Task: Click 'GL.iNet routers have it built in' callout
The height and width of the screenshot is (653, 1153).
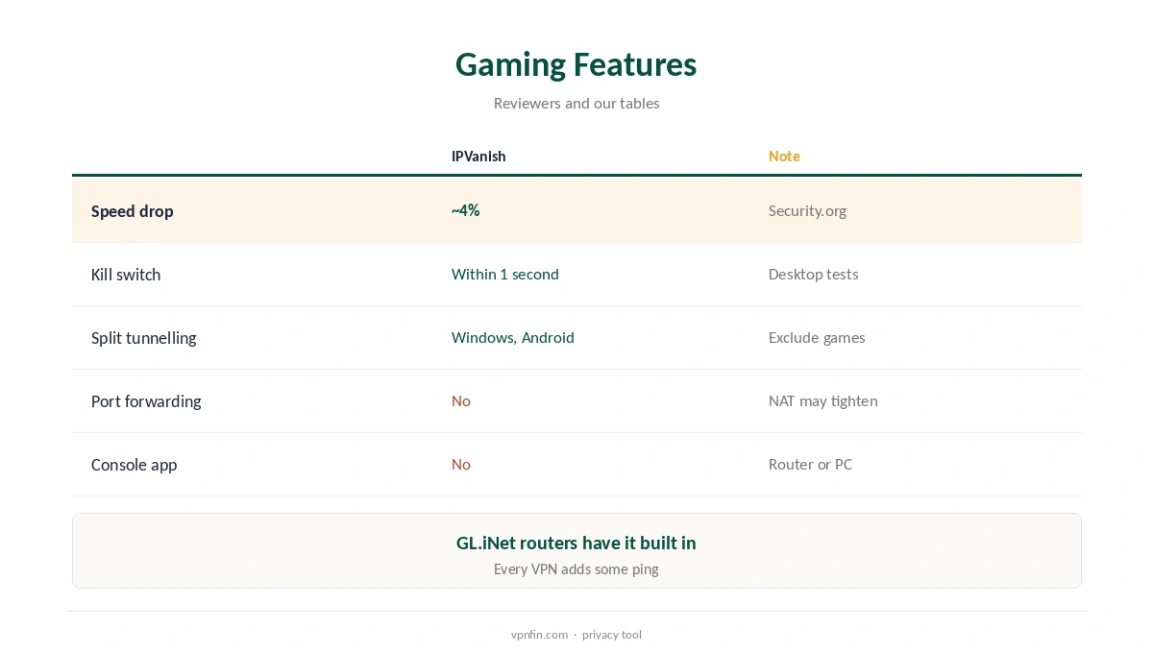Action: tap(576, 543)
